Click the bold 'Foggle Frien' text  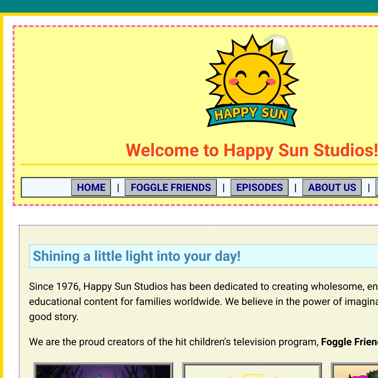pos(349,342)
